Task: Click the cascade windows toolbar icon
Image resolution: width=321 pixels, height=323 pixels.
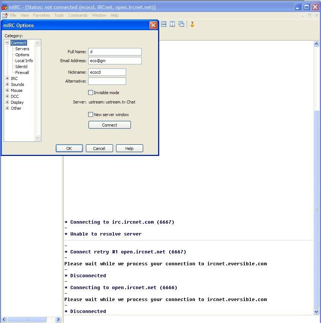Action: tap(182, 24)
